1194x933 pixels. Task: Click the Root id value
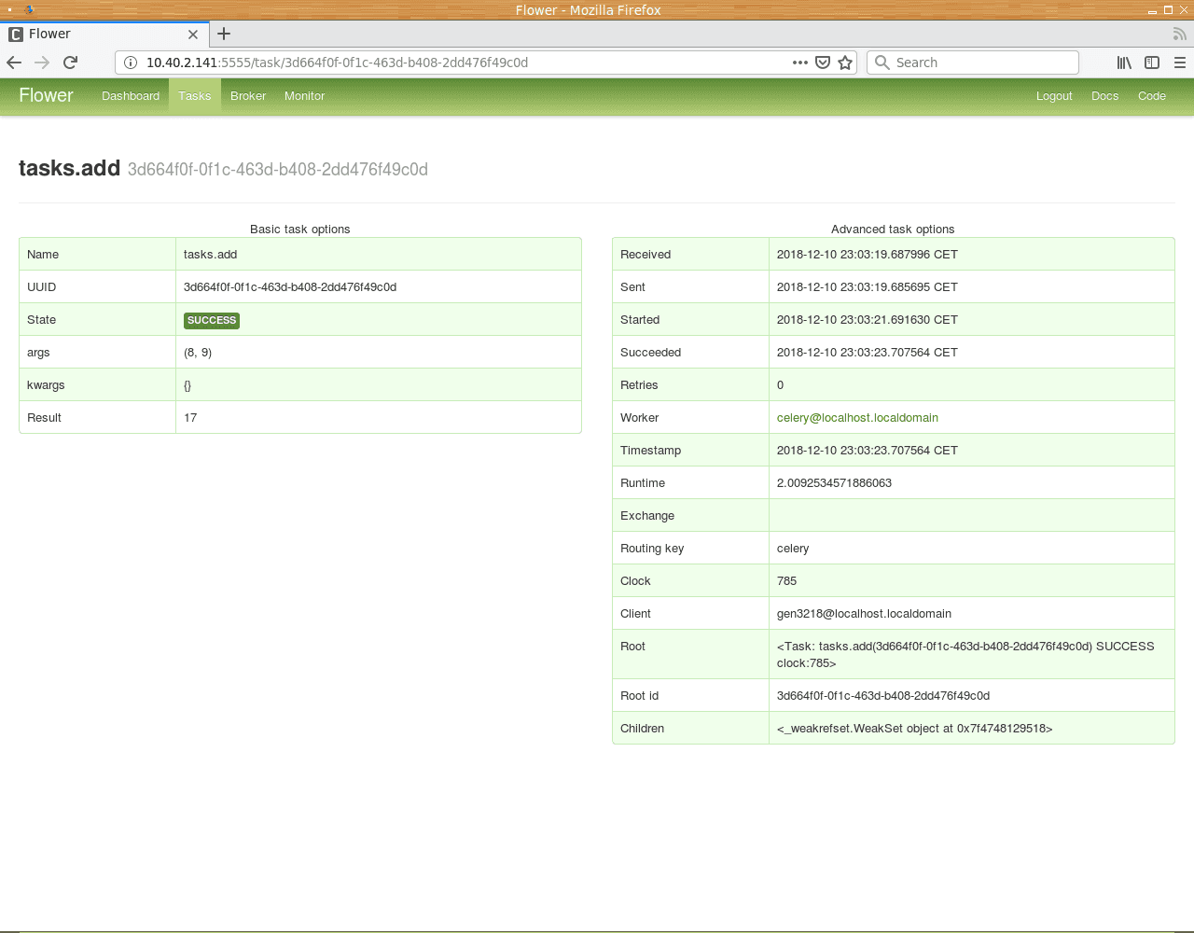[x=883, y=696]
